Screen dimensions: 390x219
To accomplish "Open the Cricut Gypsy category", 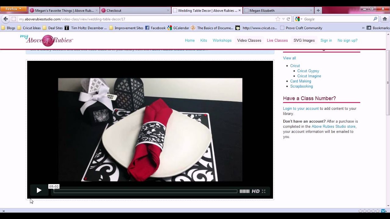I will pos(308,71).
